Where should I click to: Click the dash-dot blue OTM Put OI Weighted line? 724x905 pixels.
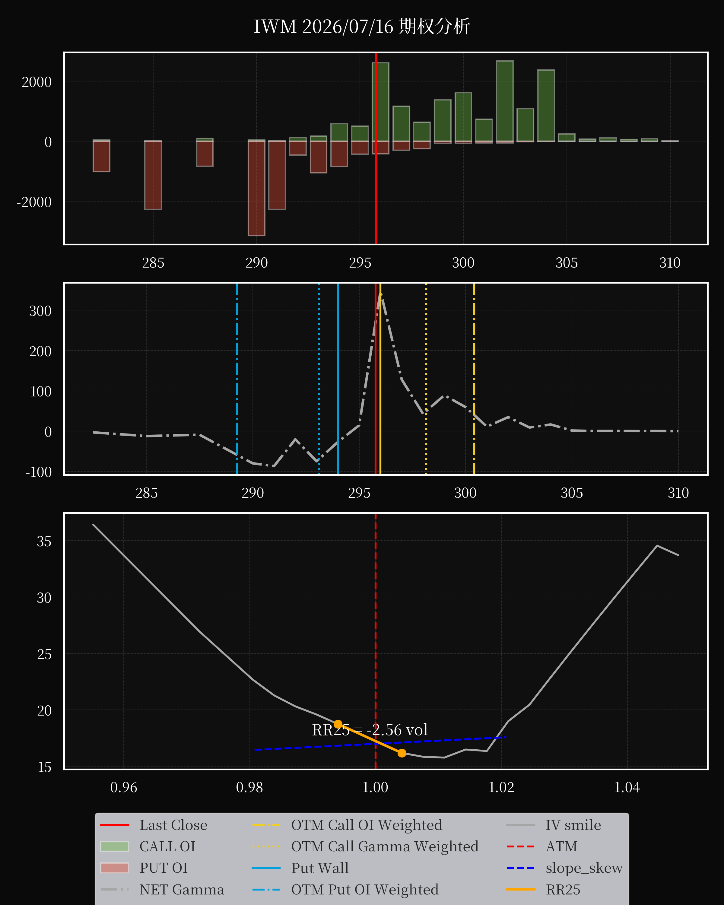pyautogui.click(x=237, y=379)
